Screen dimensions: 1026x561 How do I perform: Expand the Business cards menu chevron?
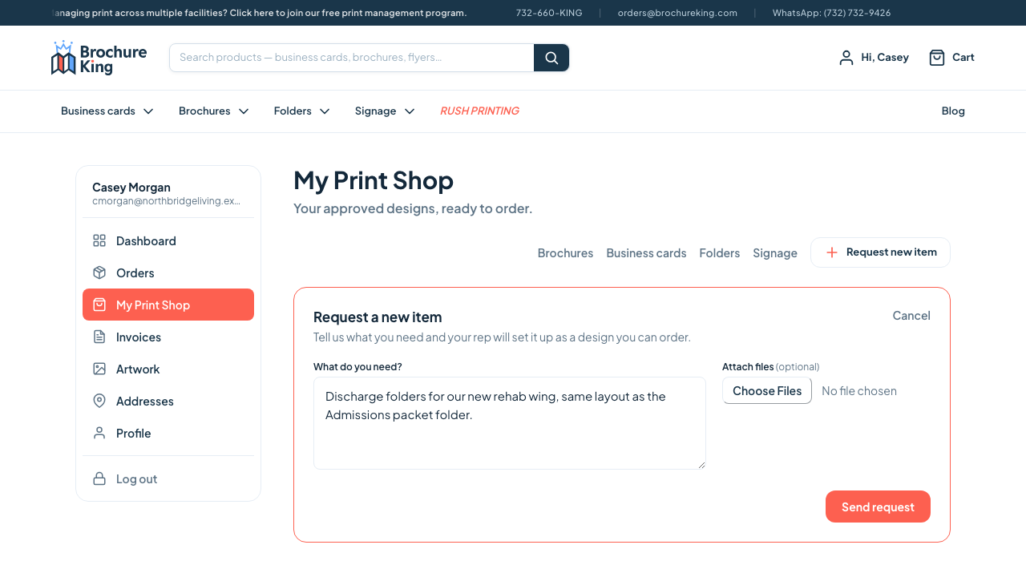point(148,111)
